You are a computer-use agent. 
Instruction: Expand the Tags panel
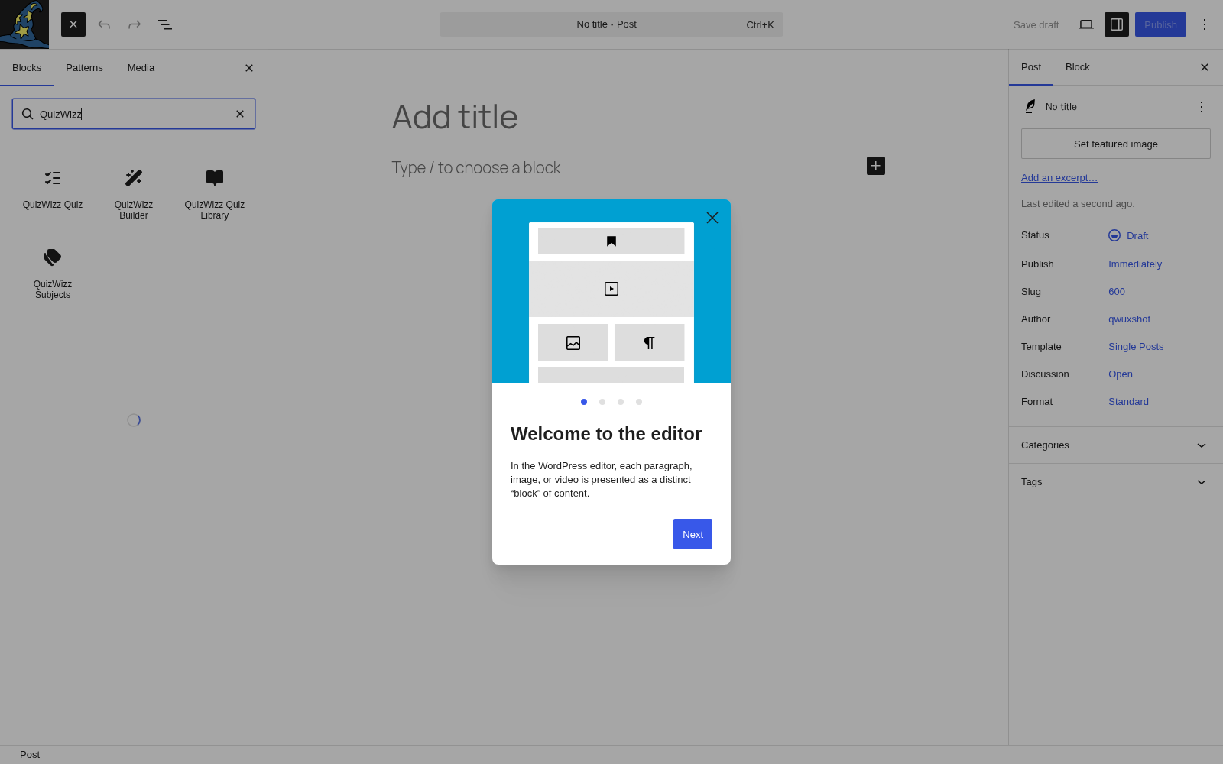pyautogui.click(x=1116, y=482)
